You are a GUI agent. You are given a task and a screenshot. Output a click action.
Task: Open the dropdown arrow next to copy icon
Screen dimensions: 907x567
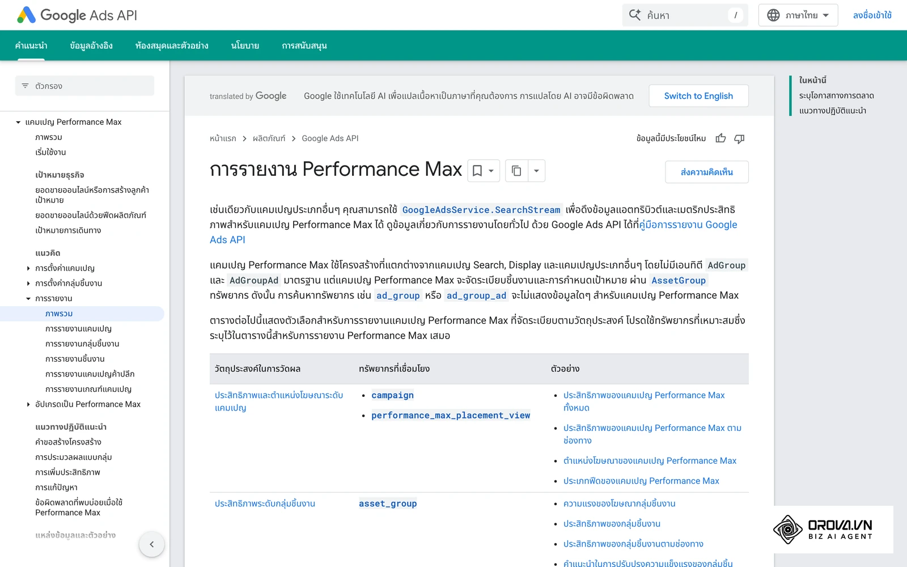click(536, 171)
